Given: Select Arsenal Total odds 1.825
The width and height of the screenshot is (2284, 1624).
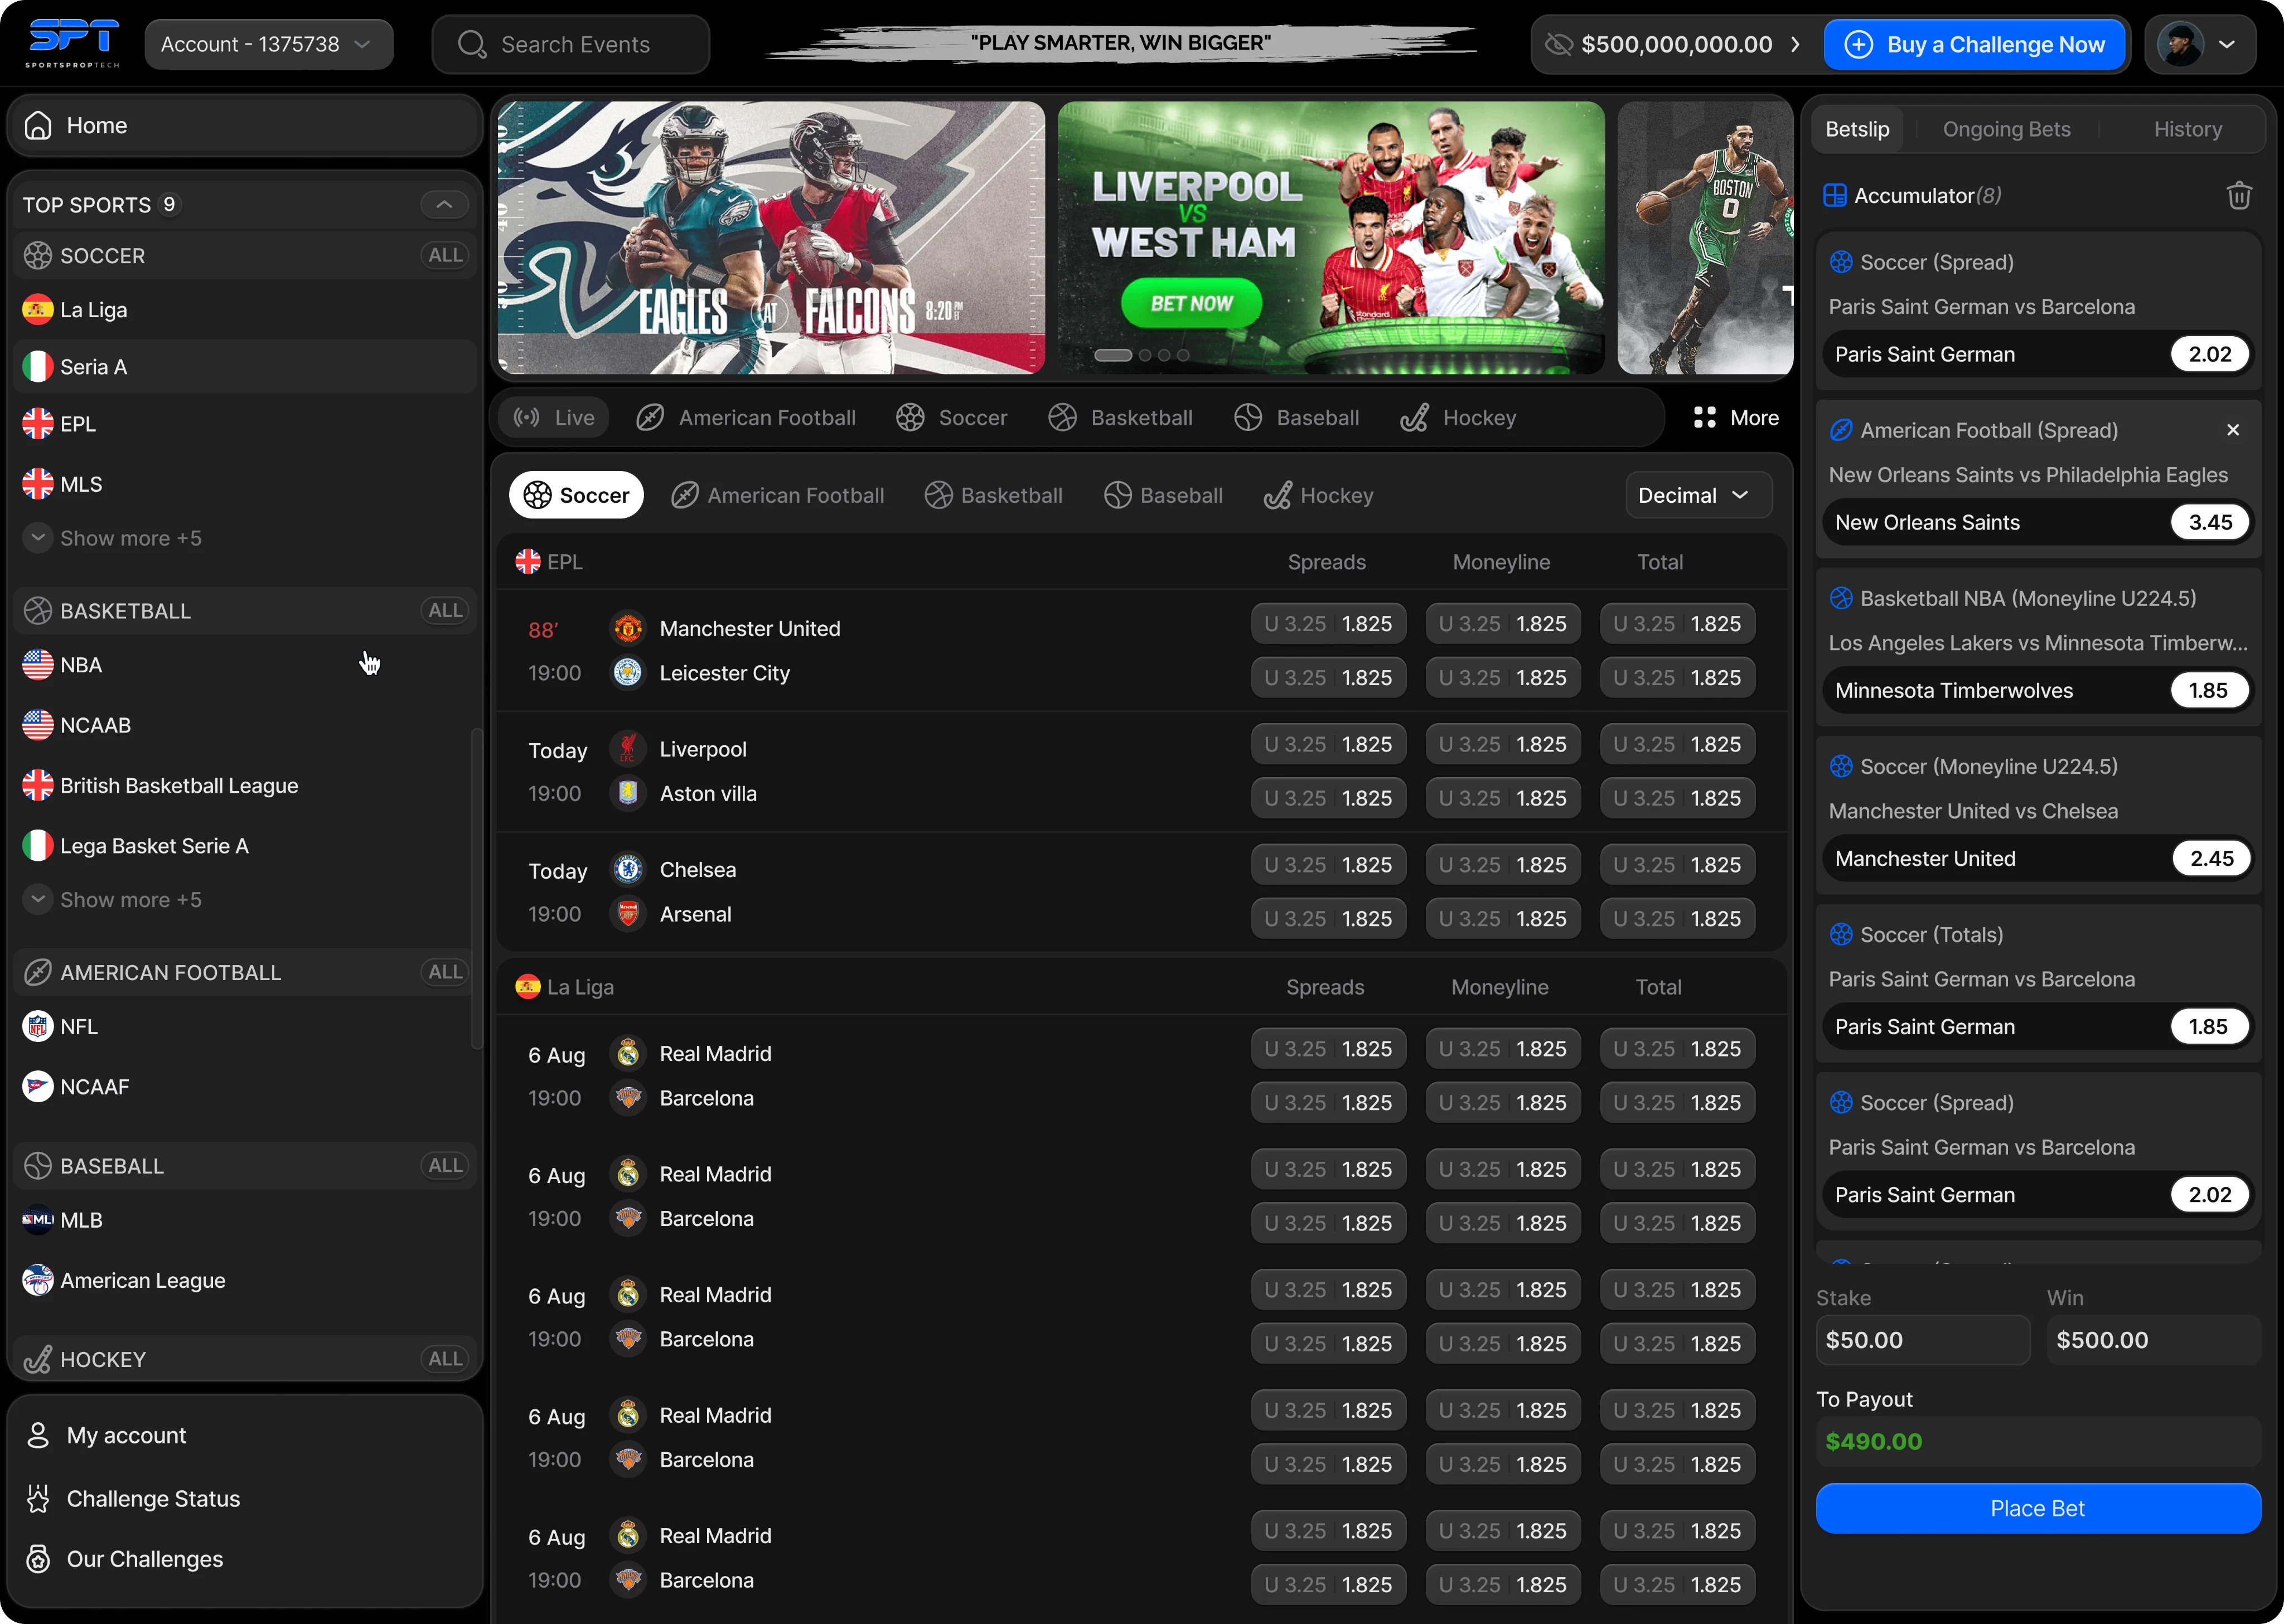Looking at the screenshot, I should (1677, 918).
